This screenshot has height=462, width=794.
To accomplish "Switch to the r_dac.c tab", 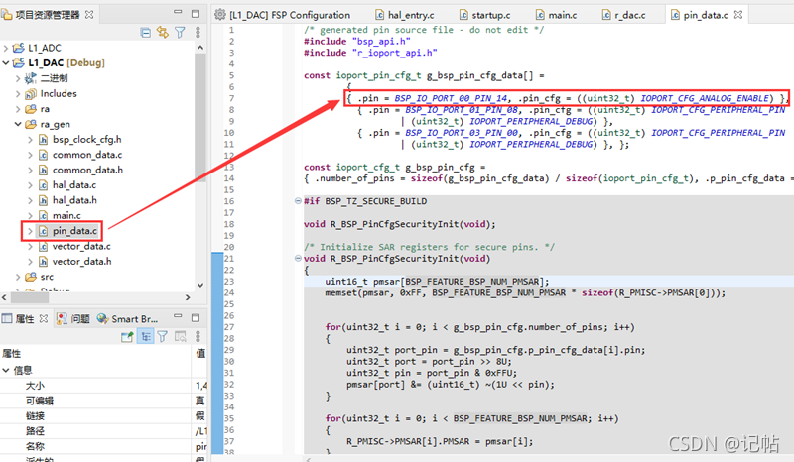I will pos(624,15).
